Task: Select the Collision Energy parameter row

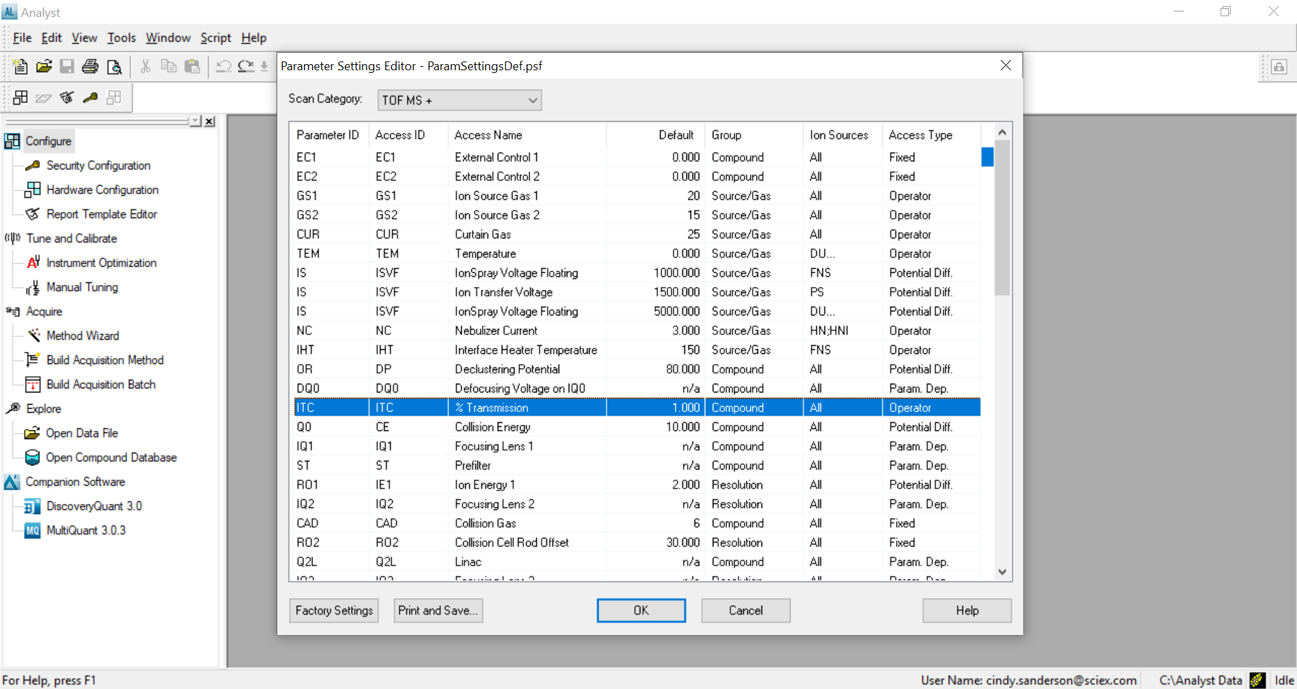Action: (492, 427)
